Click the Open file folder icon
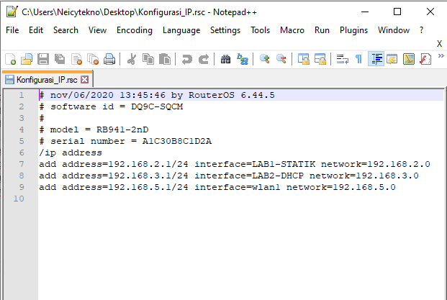The height and width of the screenshot is (300, 447). (27, 59)
